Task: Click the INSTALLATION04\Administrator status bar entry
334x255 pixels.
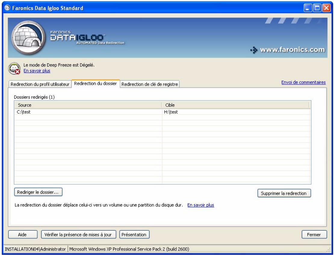Action: click(35, 249)
